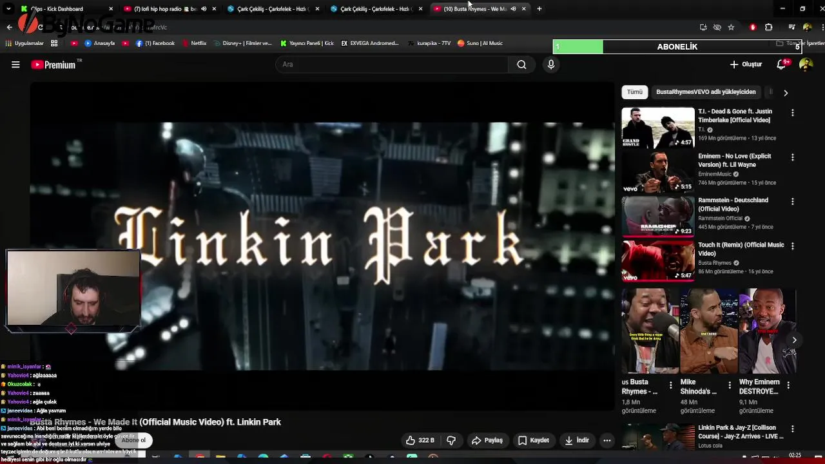Switch to second Çark Çekiliş tab

pyautogui.click(x=376, y=9)
